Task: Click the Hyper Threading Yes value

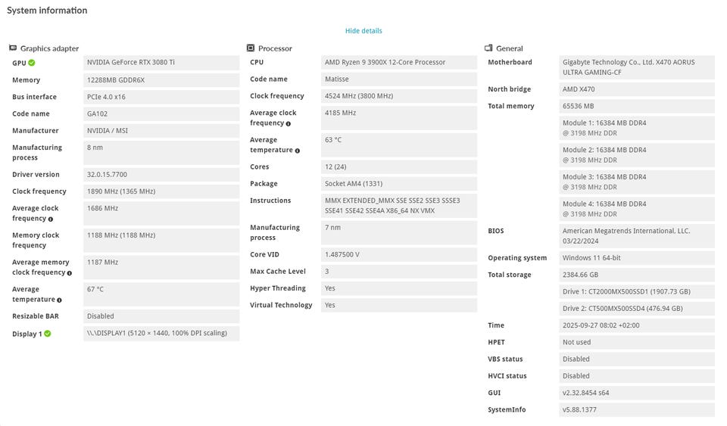Action: coord(399,288)
